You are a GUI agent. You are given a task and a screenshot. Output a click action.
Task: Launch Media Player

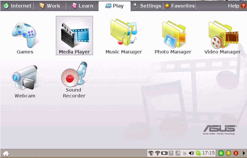pos(74,36)
